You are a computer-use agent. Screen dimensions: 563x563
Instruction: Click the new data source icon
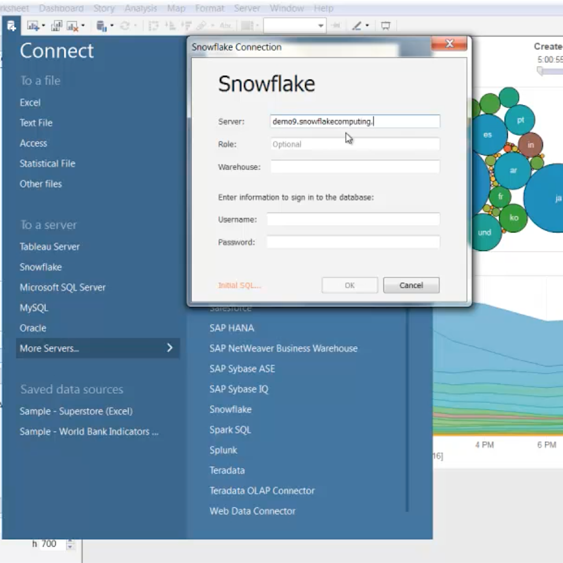pyautogui.click(x=11, y=25)
